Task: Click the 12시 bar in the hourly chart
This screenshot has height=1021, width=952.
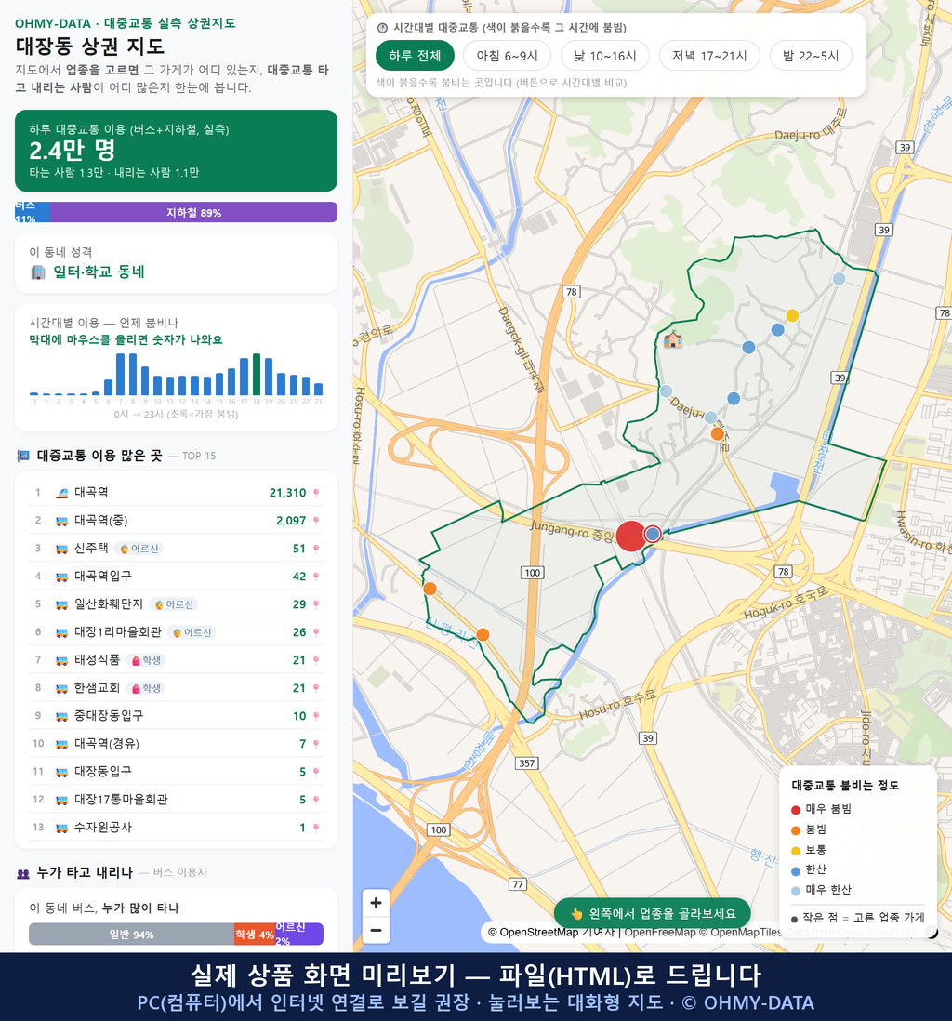Action: (182, 386)
